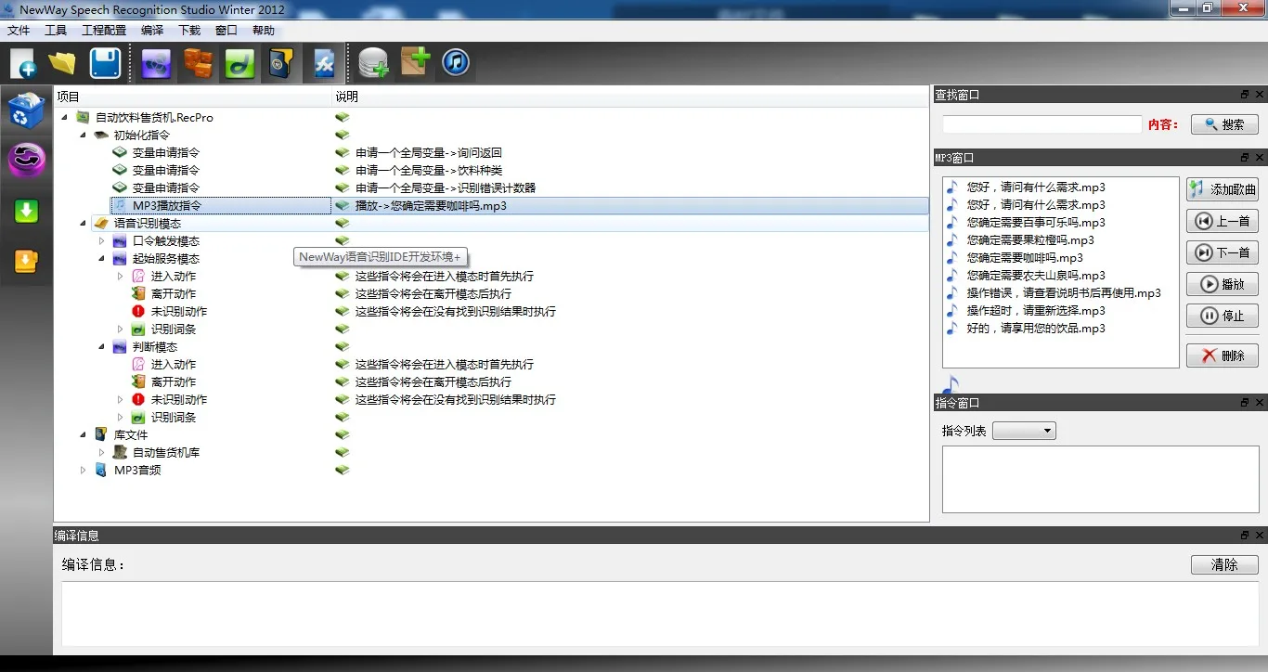The height and width of the screenshot is (672, 1268).
Task: Click the 内容 search input field
Action: tap(1042, 124)
